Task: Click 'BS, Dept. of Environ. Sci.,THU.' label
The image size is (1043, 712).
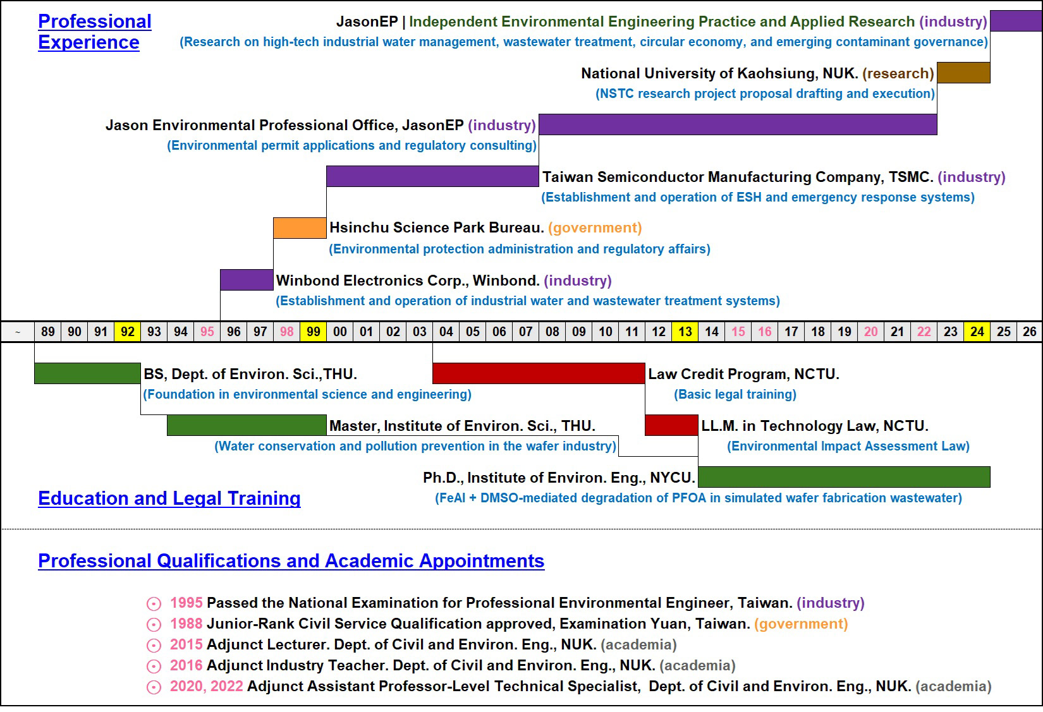Action: coord(250,374)
